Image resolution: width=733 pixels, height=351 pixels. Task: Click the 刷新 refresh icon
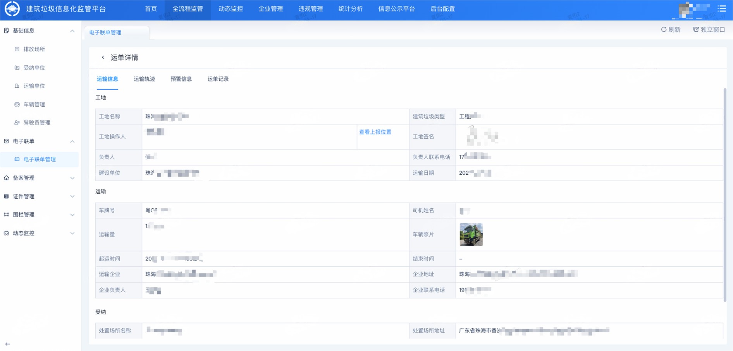[x=664, y=29]
